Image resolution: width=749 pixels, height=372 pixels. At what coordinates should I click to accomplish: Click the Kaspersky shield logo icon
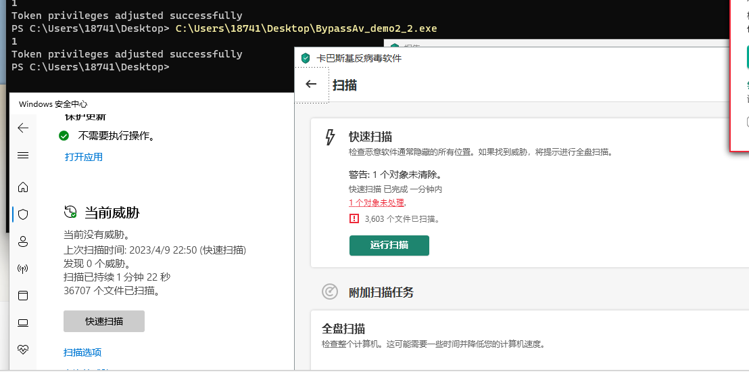pyautogui.click(x=306, y=58)
